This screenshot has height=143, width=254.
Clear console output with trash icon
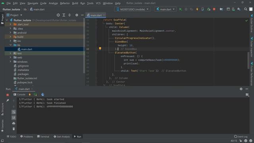click(13, 129)
